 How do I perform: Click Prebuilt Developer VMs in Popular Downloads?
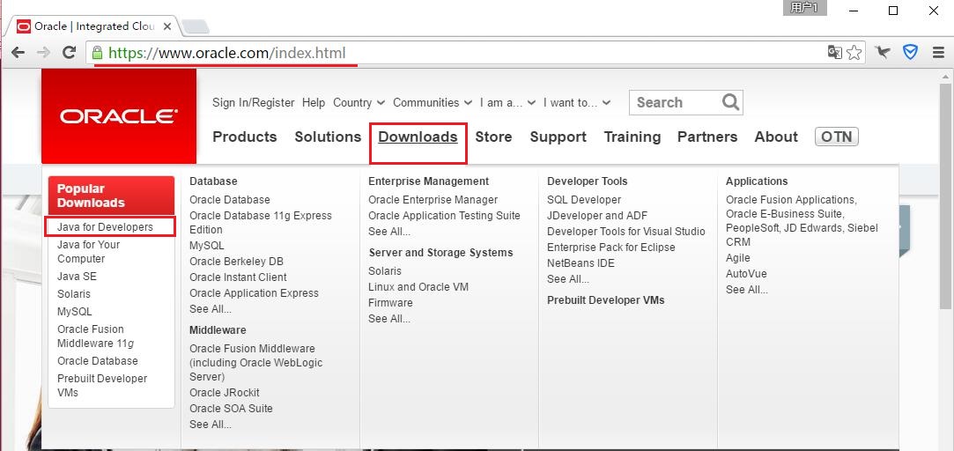pyautogui.click(x=102, y=385)
